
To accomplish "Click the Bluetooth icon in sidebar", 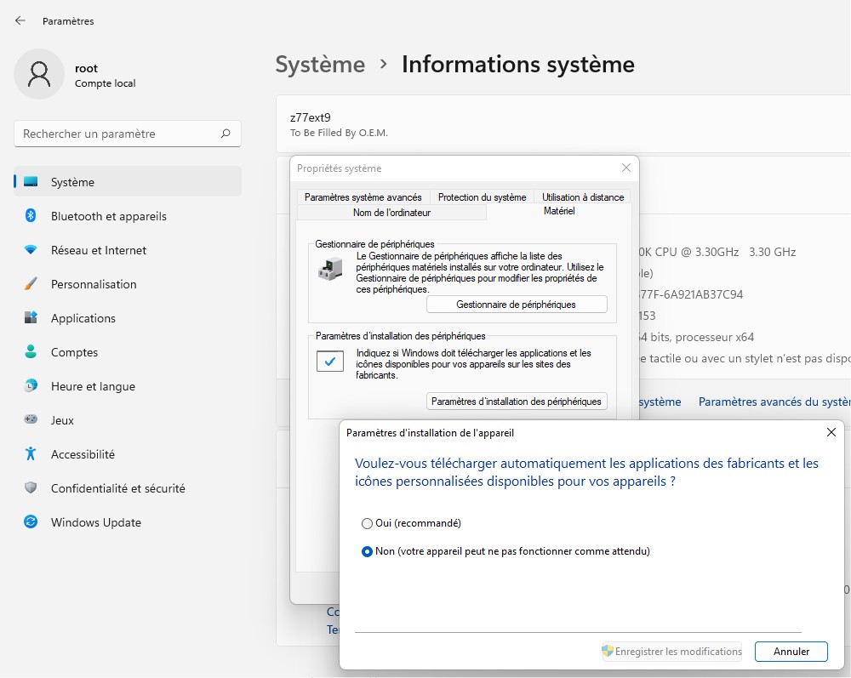I will click(31, 216).
